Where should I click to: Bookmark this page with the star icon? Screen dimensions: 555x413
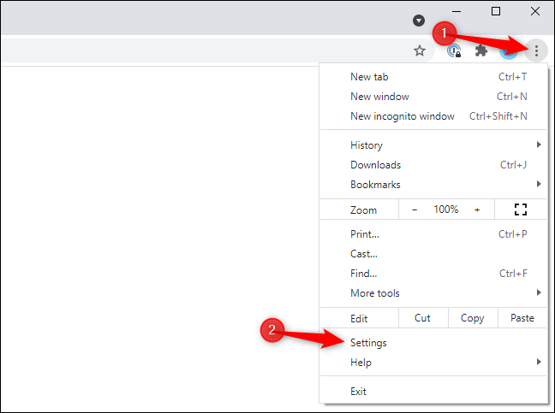420,50
